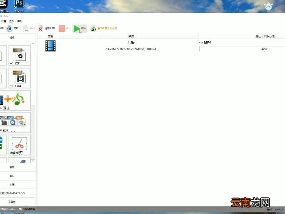Open the Help menu in menu bar
This screenshot has height=214, width=285.
pos(20,21)
